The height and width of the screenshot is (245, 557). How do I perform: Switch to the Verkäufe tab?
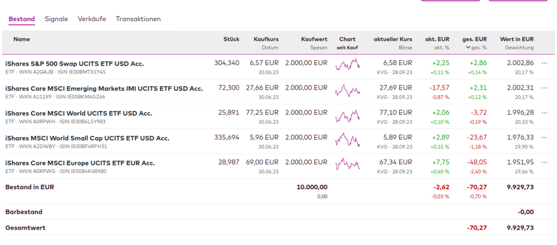tap(92, 19)
